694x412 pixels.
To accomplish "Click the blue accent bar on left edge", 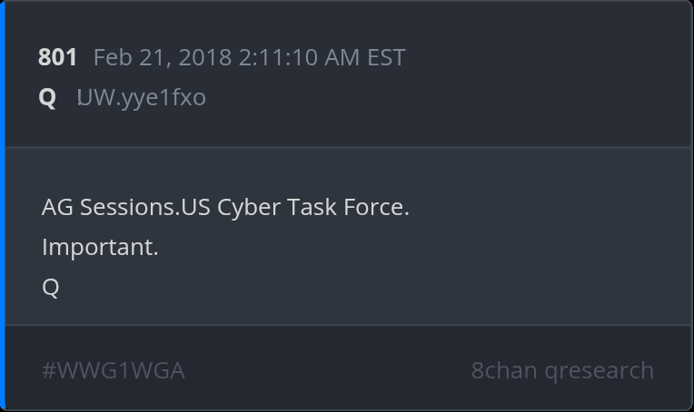I will (x=3, y=206).
